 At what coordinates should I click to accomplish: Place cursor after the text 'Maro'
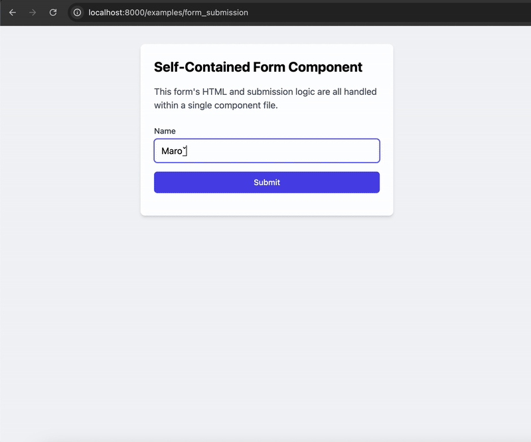click(185, 151)
